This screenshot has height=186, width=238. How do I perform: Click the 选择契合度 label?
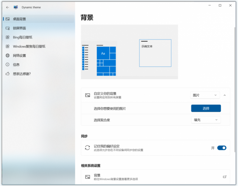pyautogui.click(x=102, y=120)
